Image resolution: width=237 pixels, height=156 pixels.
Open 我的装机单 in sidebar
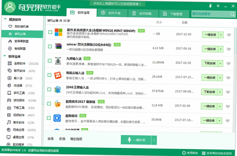(x=22, y=27)
